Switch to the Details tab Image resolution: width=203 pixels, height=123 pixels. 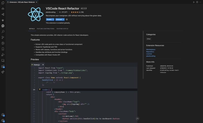[32, 29]
